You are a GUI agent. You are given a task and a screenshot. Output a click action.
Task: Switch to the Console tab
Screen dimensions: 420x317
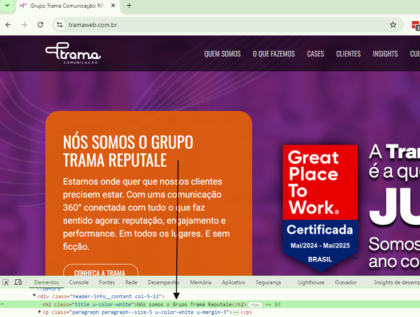(x=79, y=282)
